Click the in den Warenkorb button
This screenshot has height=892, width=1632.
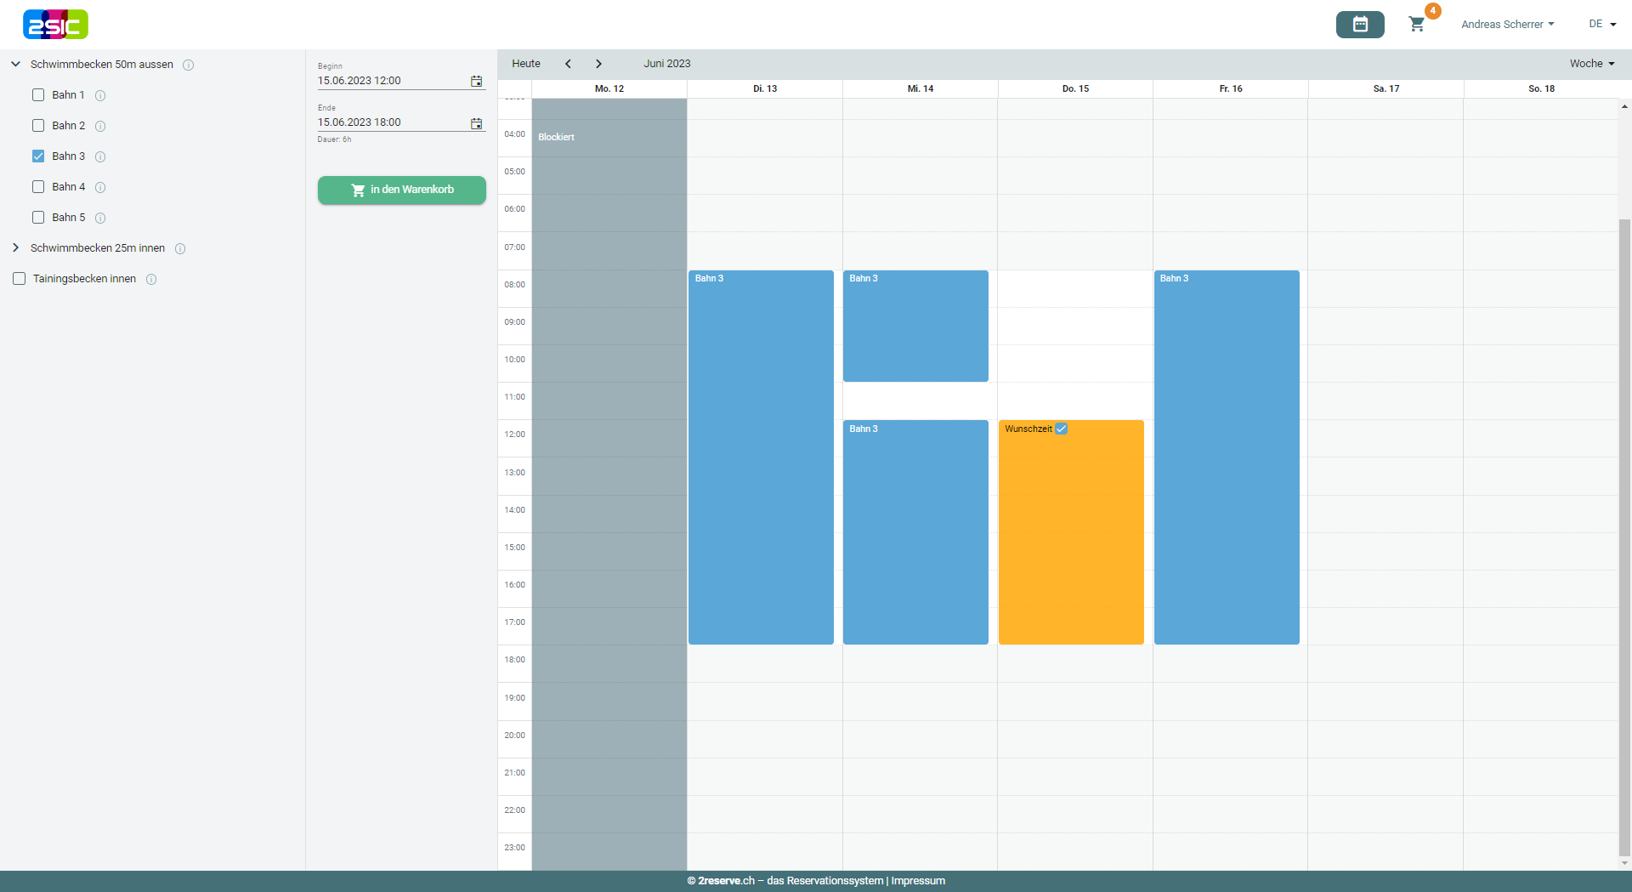tap(402, 190)
